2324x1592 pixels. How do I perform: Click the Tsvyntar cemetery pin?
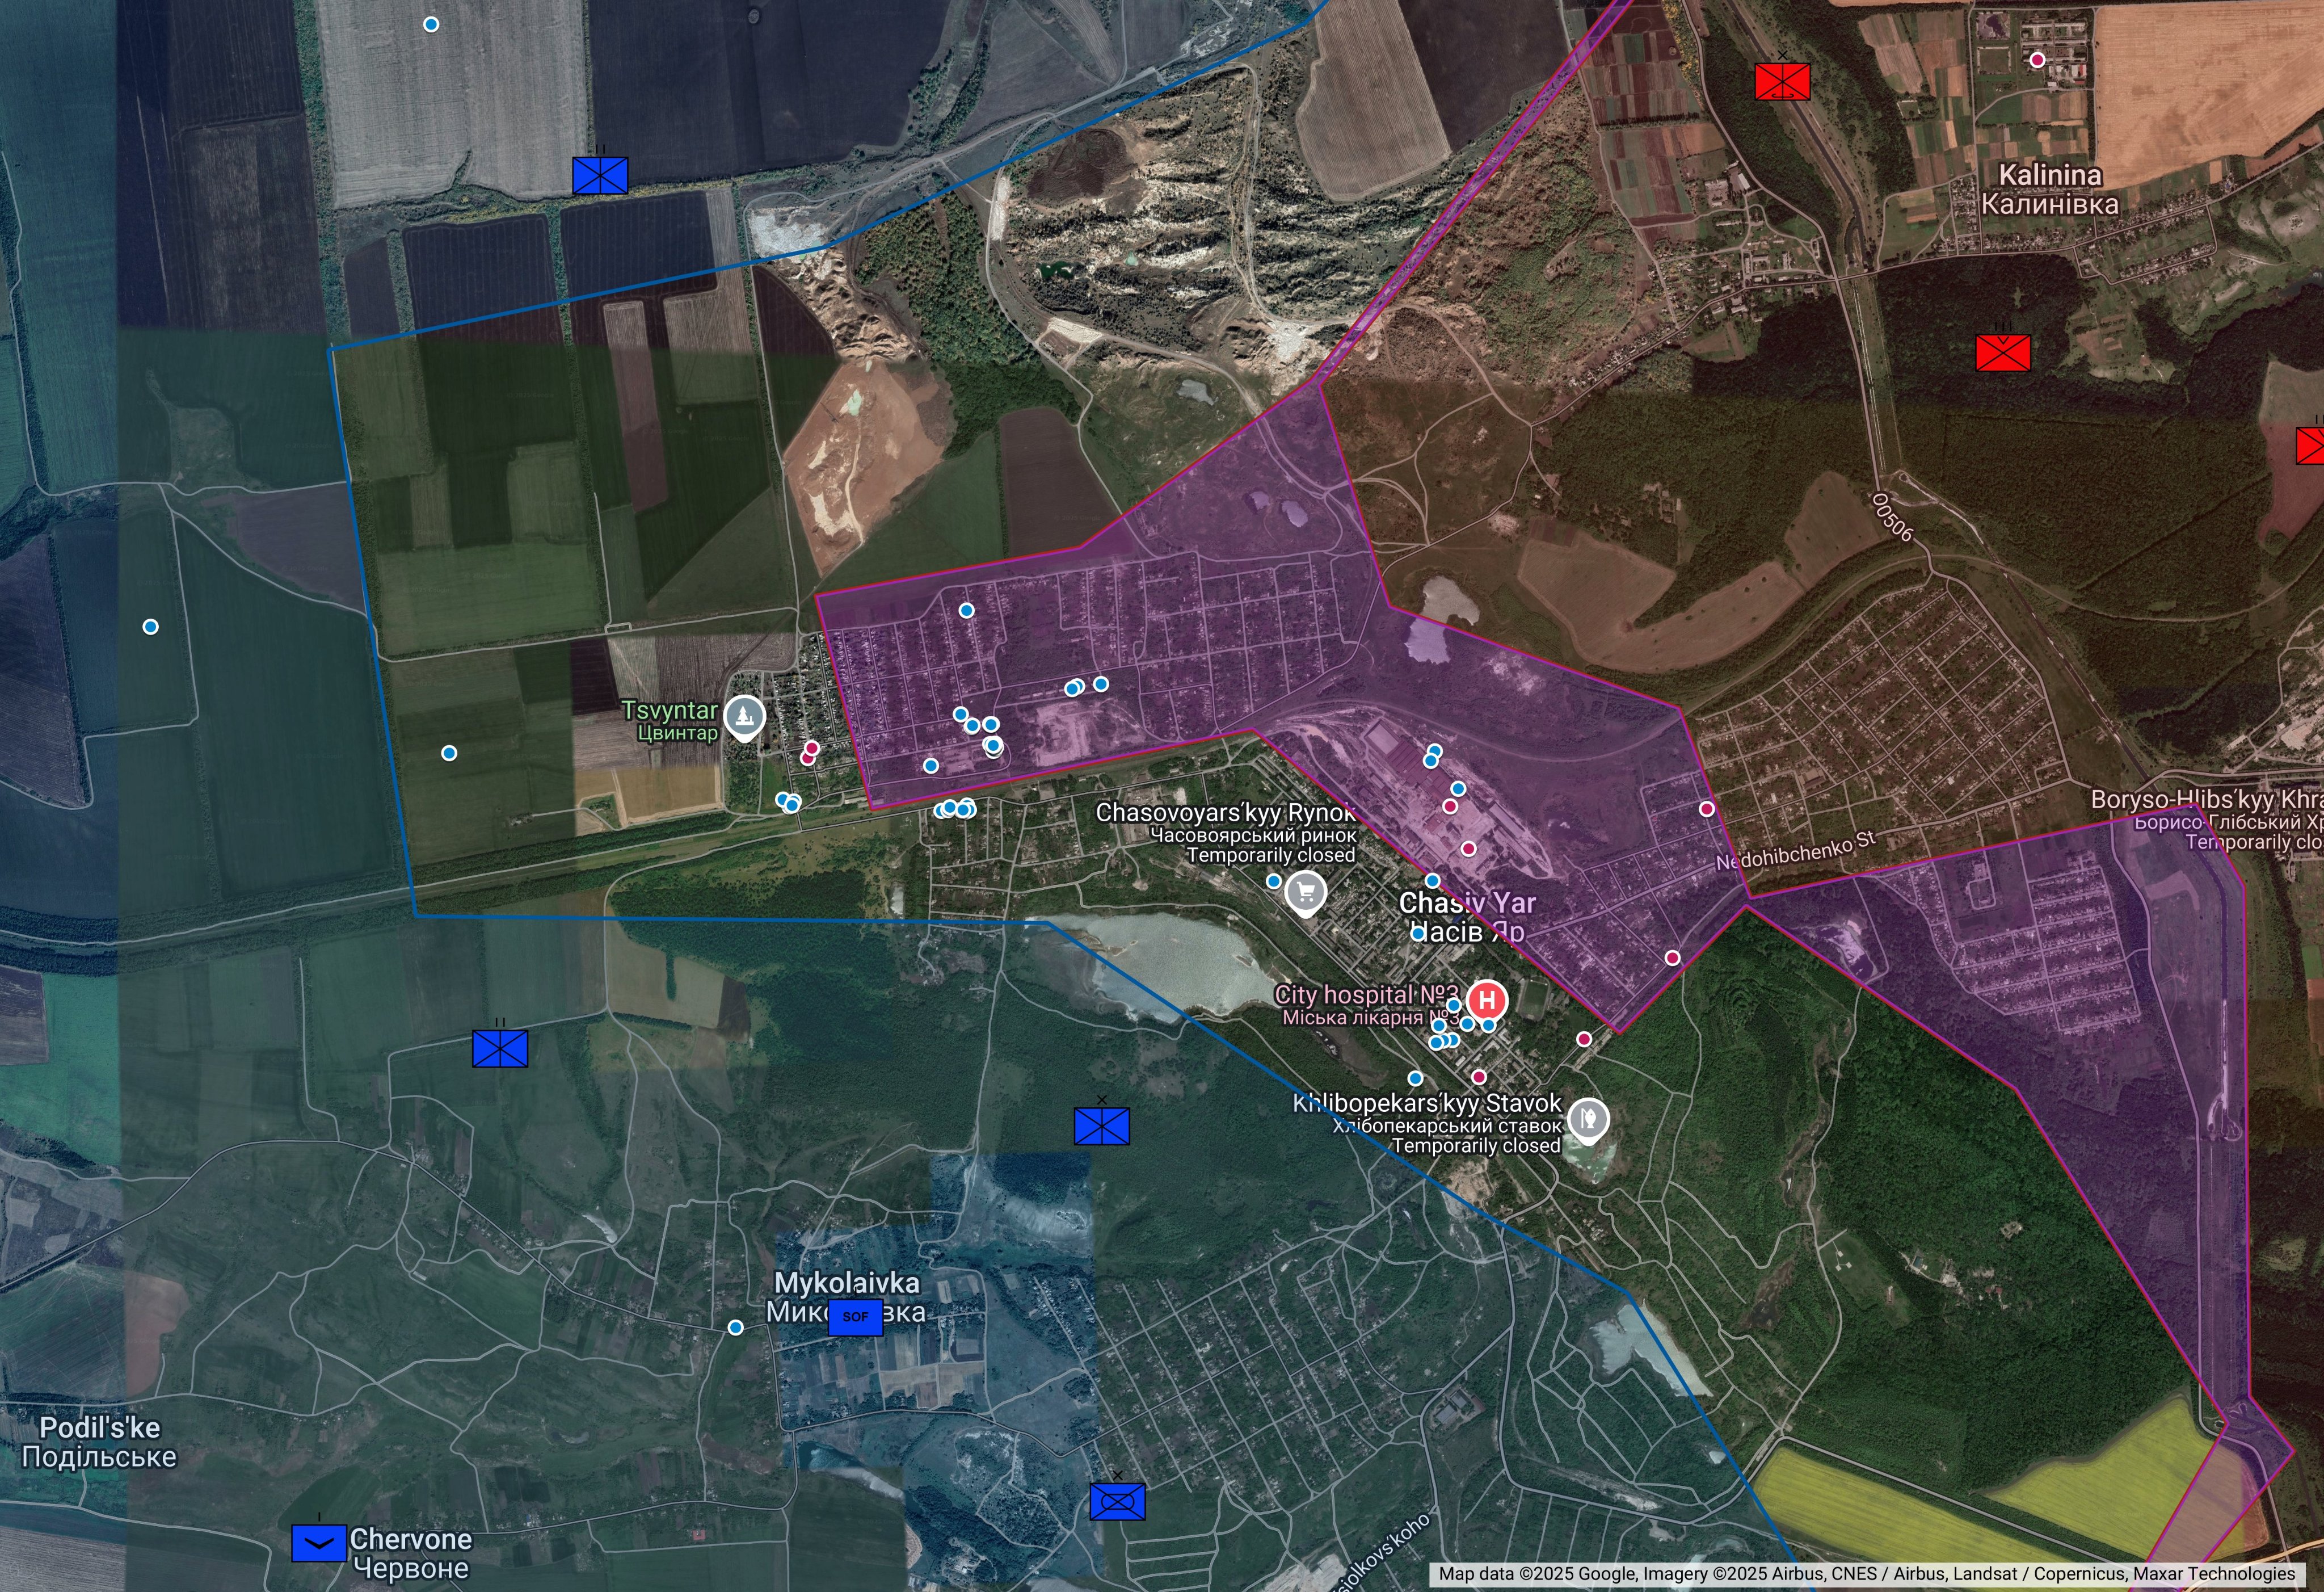pos(744,716)
